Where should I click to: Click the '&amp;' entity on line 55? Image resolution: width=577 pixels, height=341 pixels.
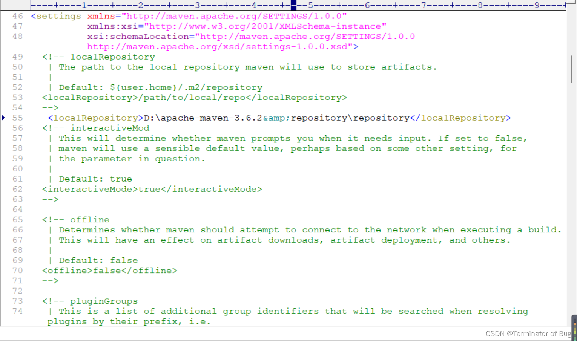pos(276,118)
